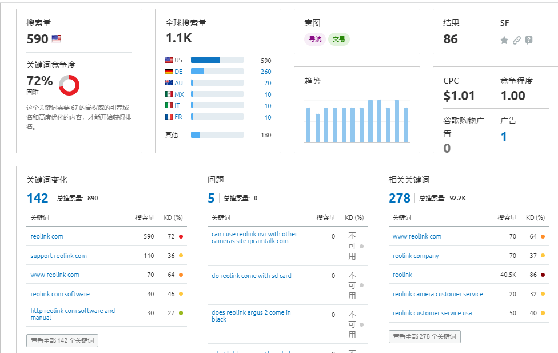
Task: Click the 86 results value
Action: coord(451,39)
